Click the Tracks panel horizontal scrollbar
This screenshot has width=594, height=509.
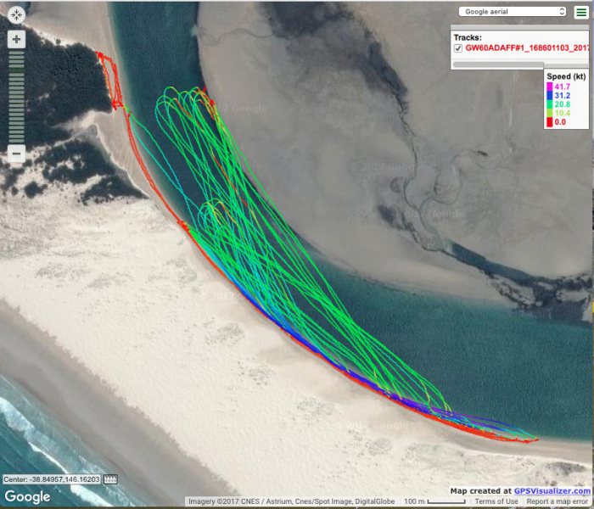(496, 64)
